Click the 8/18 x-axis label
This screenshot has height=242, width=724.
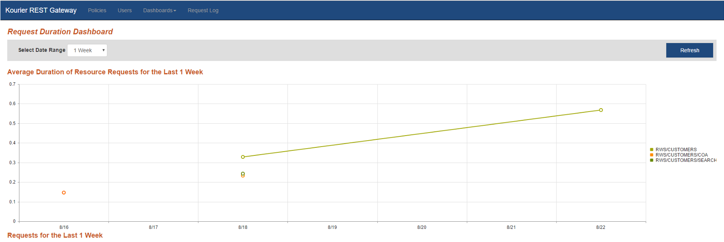tap(243, 227)
